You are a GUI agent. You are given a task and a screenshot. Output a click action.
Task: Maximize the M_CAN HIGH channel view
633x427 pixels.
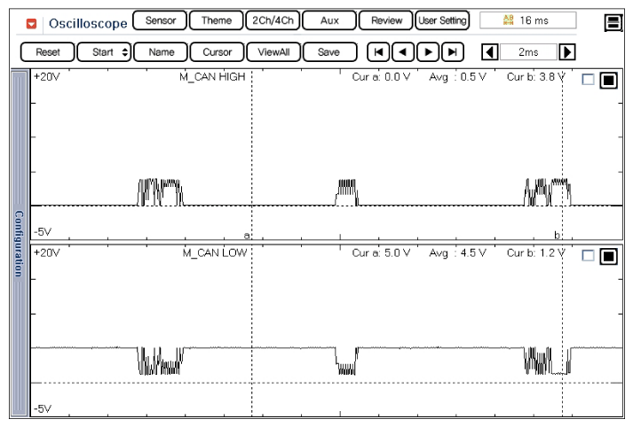(x=608, y=80)
